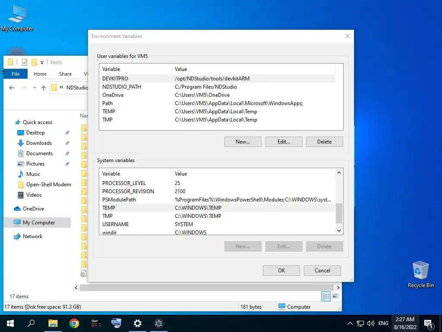Open the My Computer desktop icon
The image size is (442, 332).
click(x=17, y=18)
